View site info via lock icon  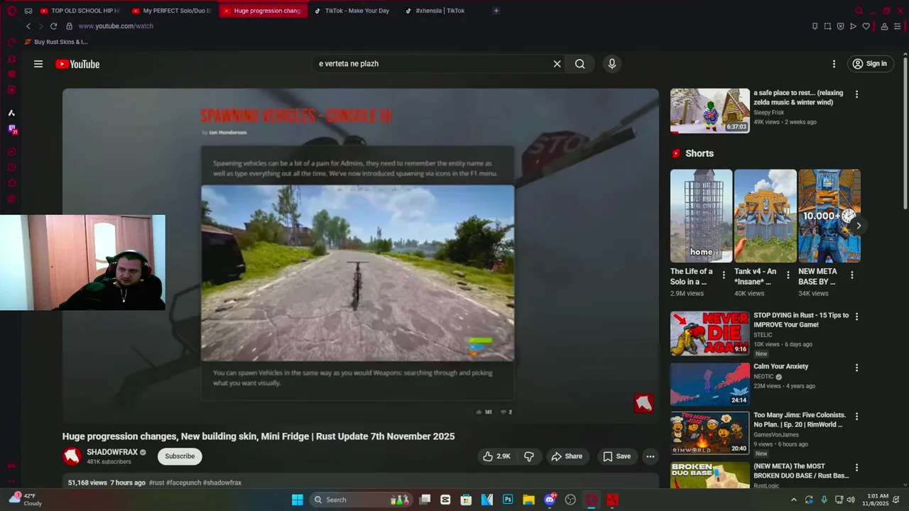(x=69, y=26)
